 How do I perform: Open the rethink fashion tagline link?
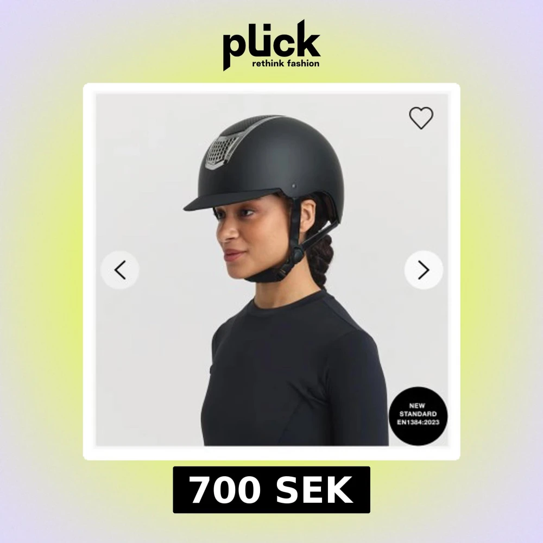point(286,64)
